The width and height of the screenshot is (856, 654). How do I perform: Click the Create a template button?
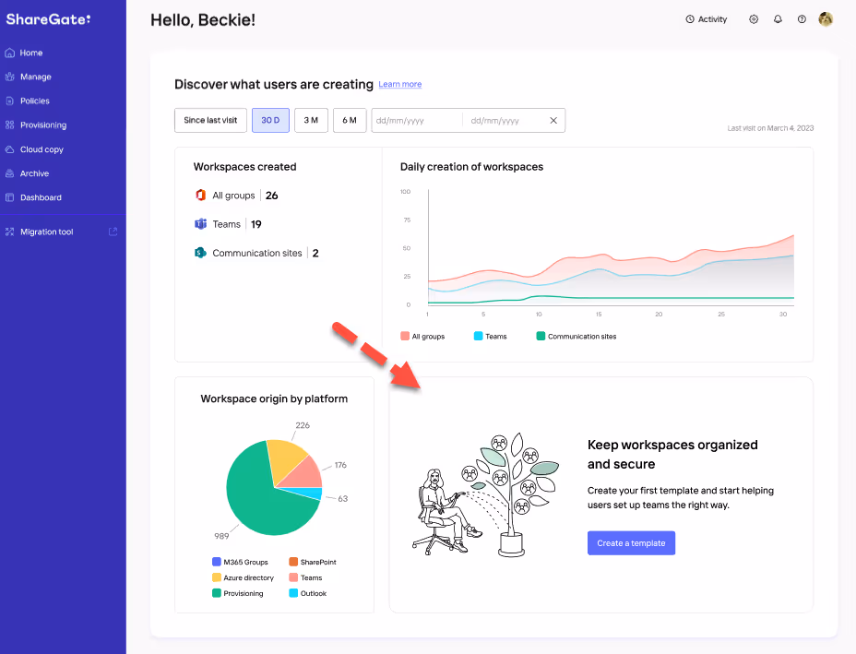631,543
